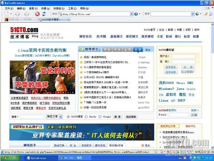This screenshot has width=214, height=161.
Task: Open the Linux双网卡实现负载均衡 headline
Action: (42, 50)
